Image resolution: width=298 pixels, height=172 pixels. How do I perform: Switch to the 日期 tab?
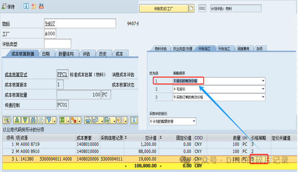click(x=46, y=54)
